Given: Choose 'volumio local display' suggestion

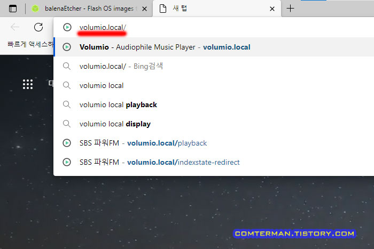Looking at the screenshot, I should point(214,124).
